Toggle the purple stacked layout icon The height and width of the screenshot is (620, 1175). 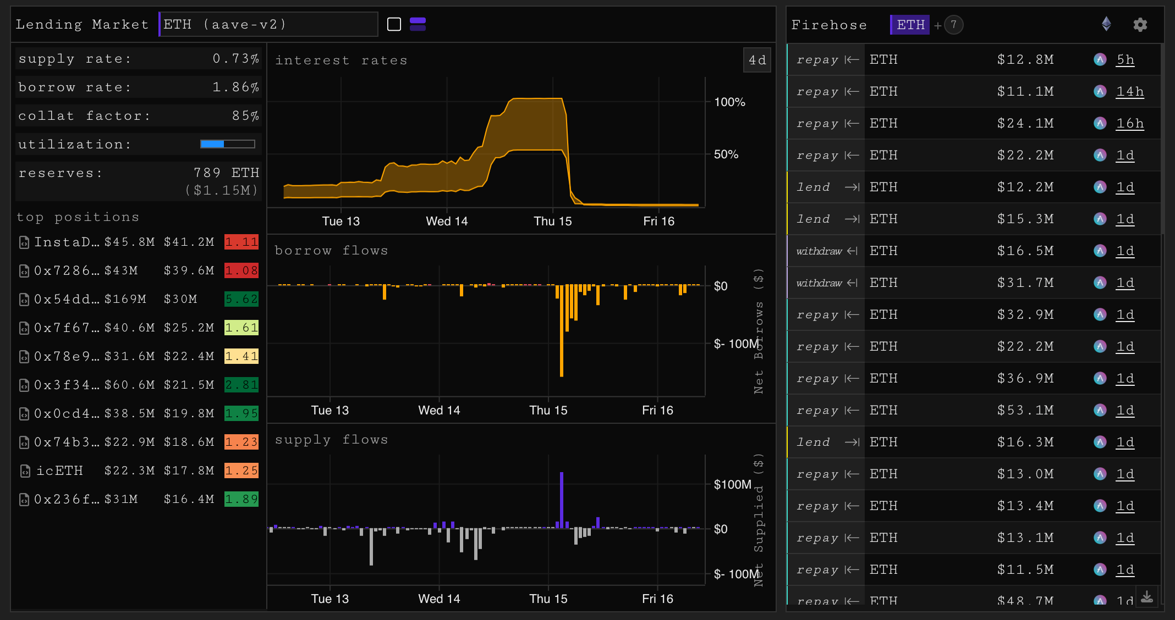[x=418, y=24]
